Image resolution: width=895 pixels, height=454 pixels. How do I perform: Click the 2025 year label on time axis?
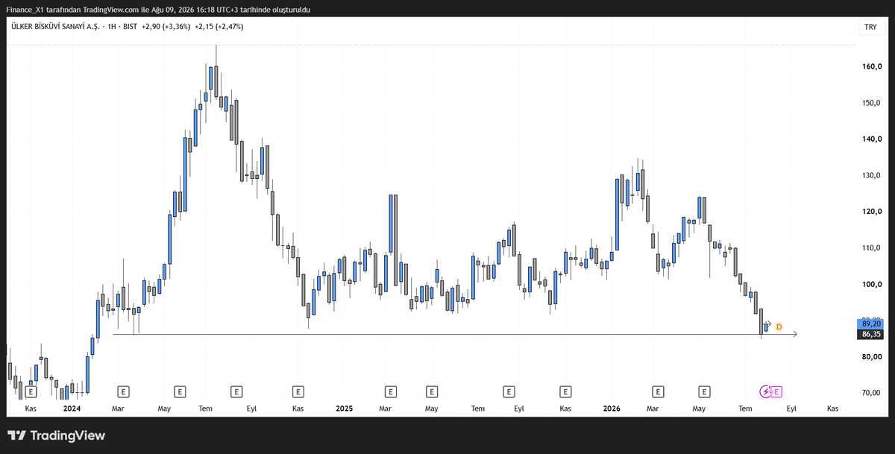click(345, 409)
